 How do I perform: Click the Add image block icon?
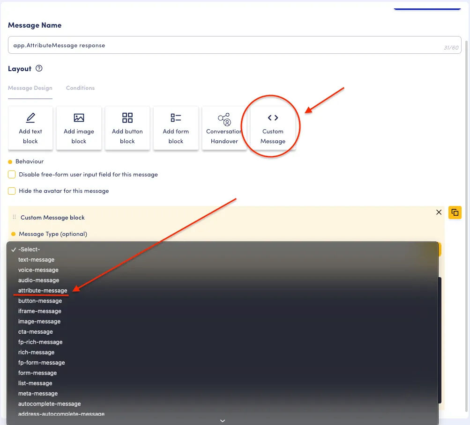click(79, 117)
